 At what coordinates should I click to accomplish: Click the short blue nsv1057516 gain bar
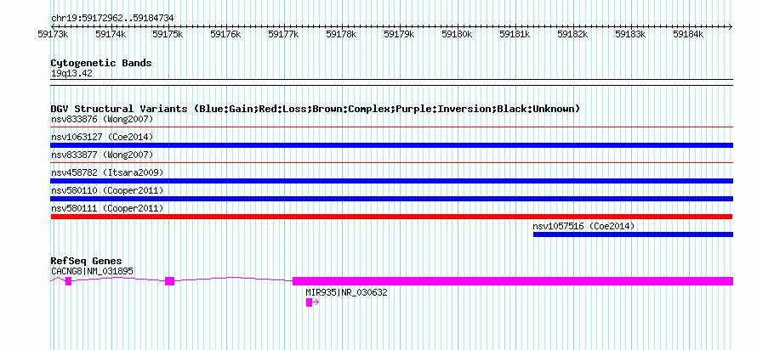coord(633,234)
